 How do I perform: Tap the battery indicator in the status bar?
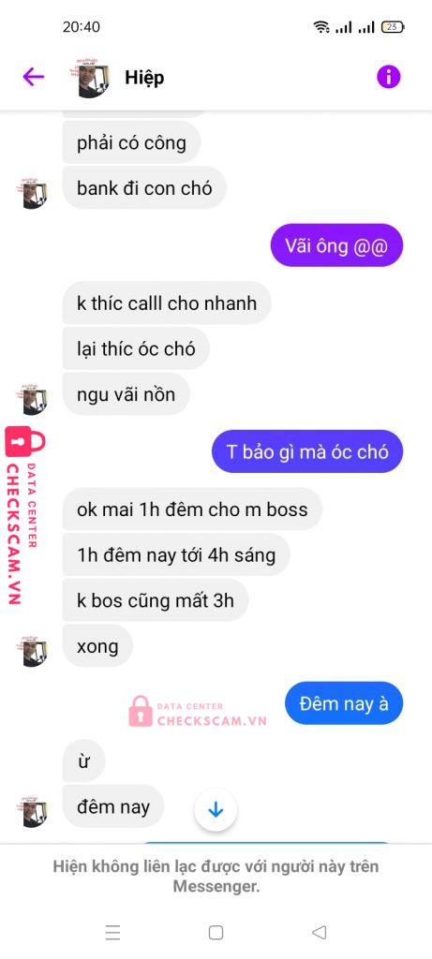[393, 27]
